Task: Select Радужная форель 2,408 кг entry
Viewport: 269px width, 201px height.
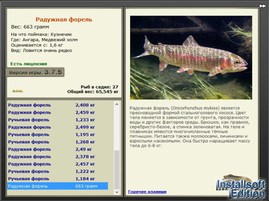Action: pos(57,105)
